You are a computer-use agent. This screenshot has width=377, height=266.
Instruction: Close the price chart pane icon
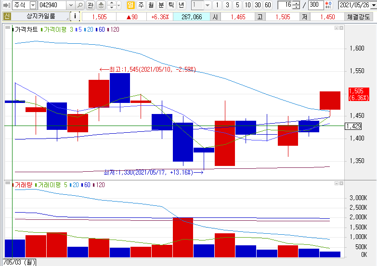point(341,28)
